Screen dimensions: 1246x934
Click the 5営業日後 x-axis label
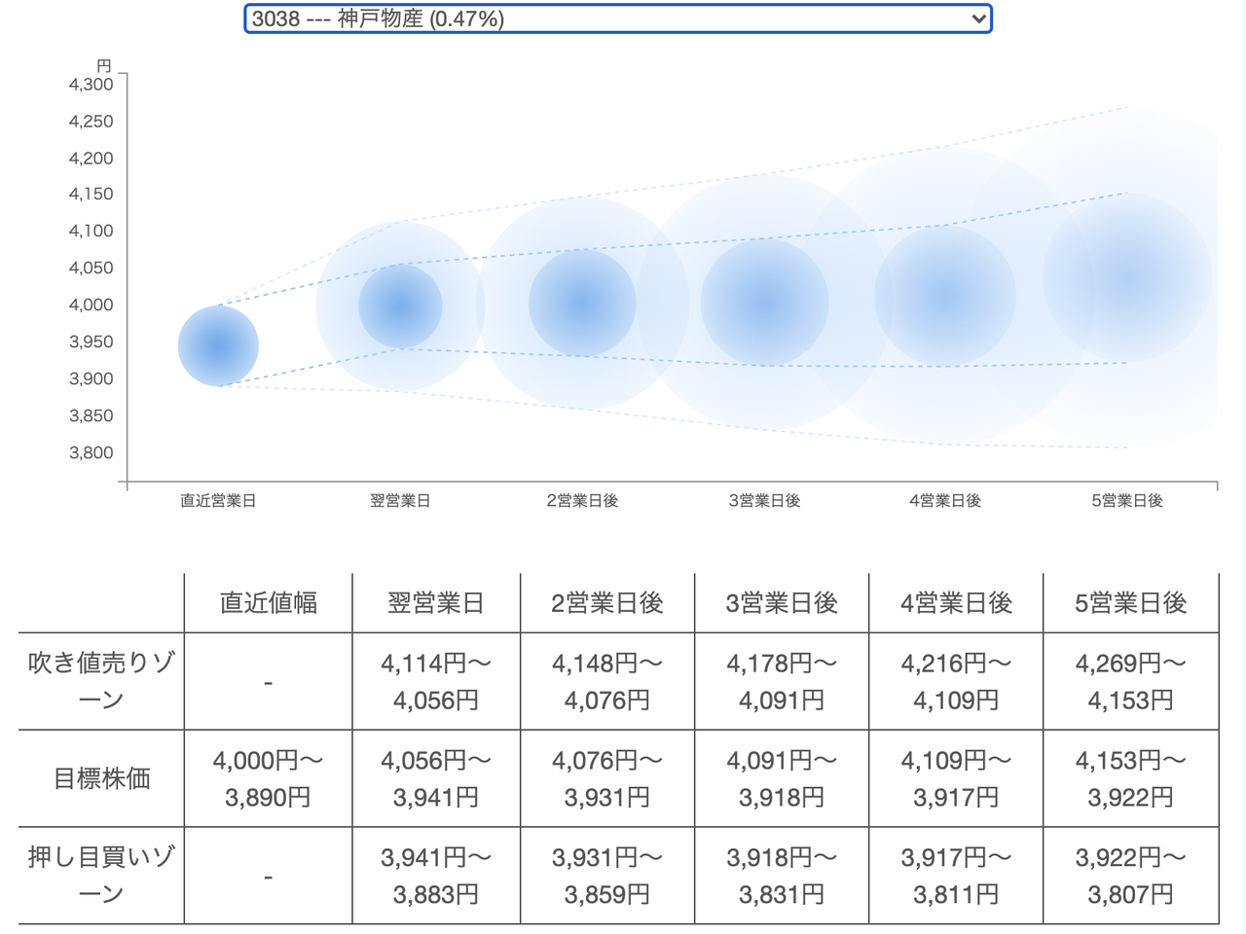pos(1127,500)
